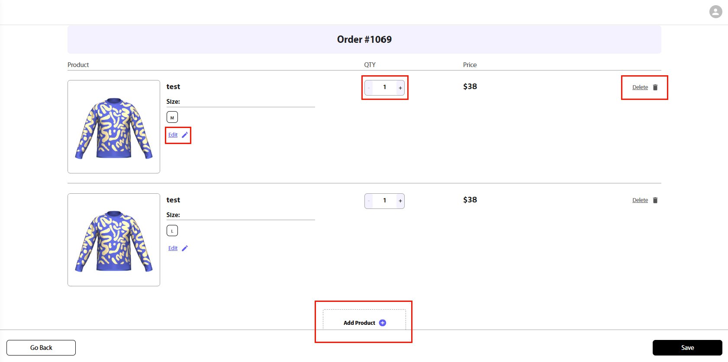Click the pencil icon for size M item
Viewport: 728px width, 362px height.
point(185,135)
